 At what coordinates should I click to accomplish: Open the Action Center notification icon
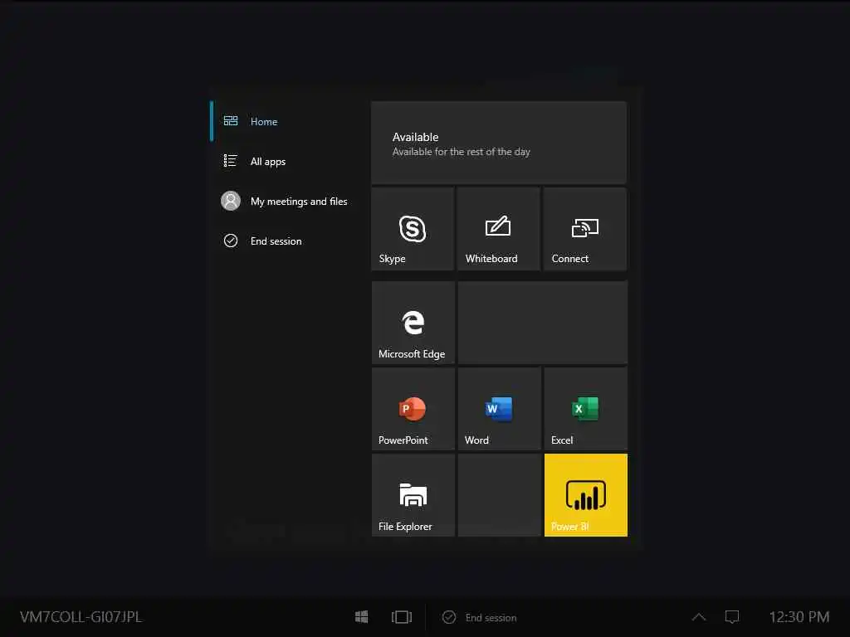coord(732,617)
